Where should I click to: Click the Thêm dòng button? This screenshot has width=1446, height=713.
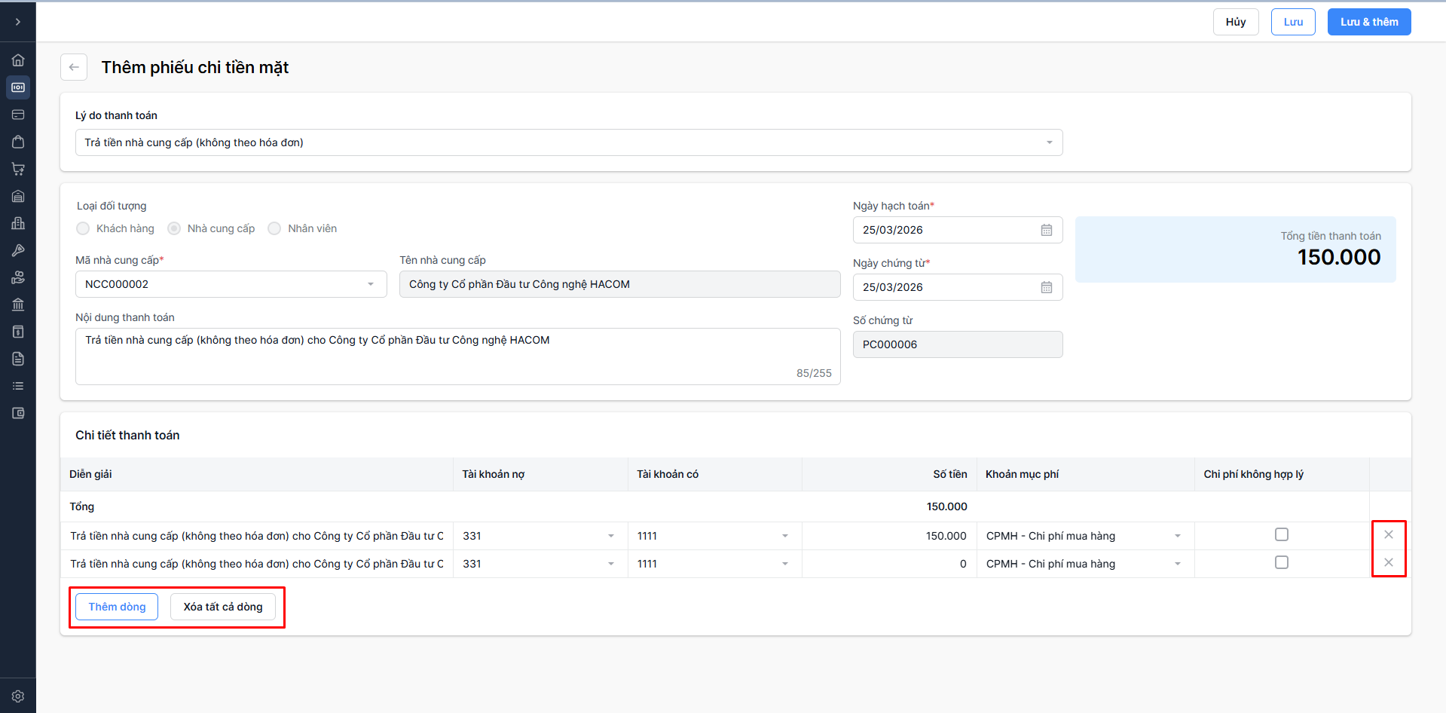(117, 607)
